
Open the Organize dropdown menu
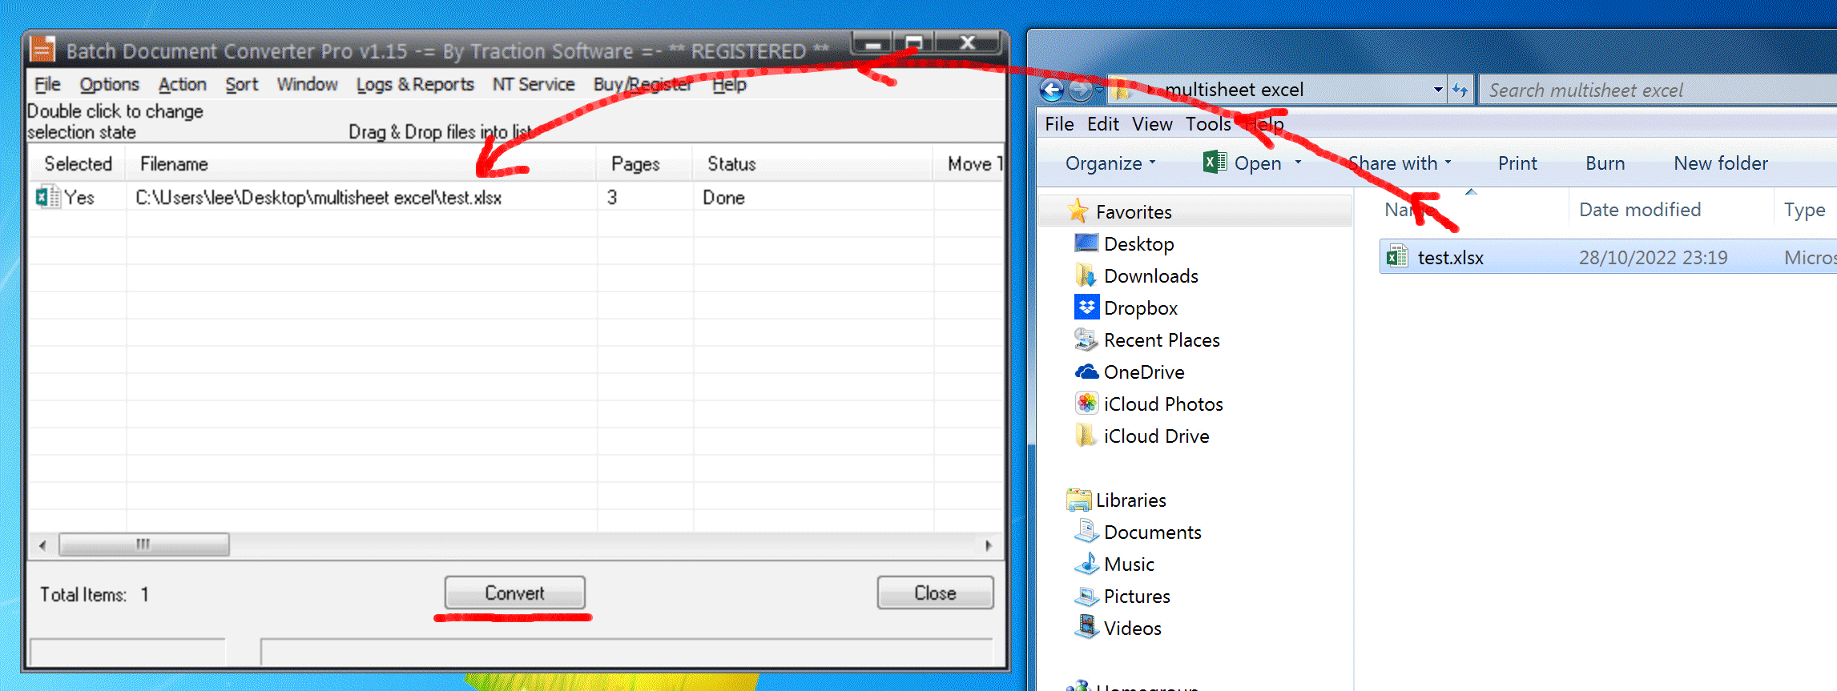point(1110,163)
